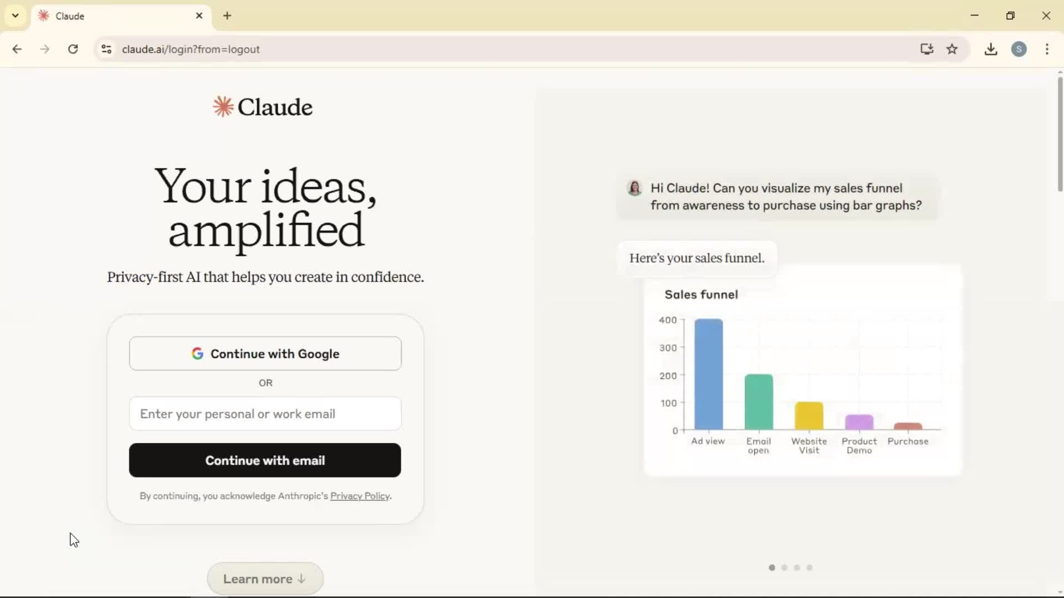
Task: Reload the claude.ai login page
Action: 73,49
